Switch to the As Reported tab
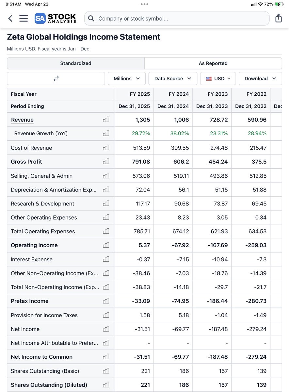The height and width of the screenshot is (392, 289). (x=213, y=63)
